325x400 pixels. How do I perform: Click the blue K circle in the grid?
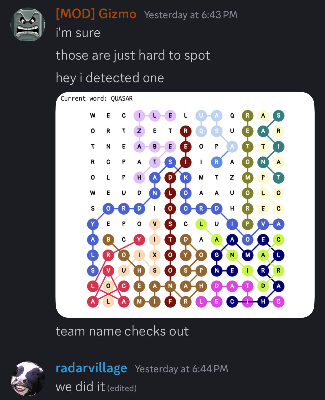coord(185,178)
